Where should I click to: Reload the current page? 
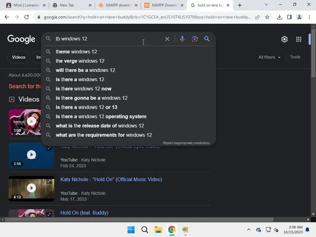tap(27, 17)
